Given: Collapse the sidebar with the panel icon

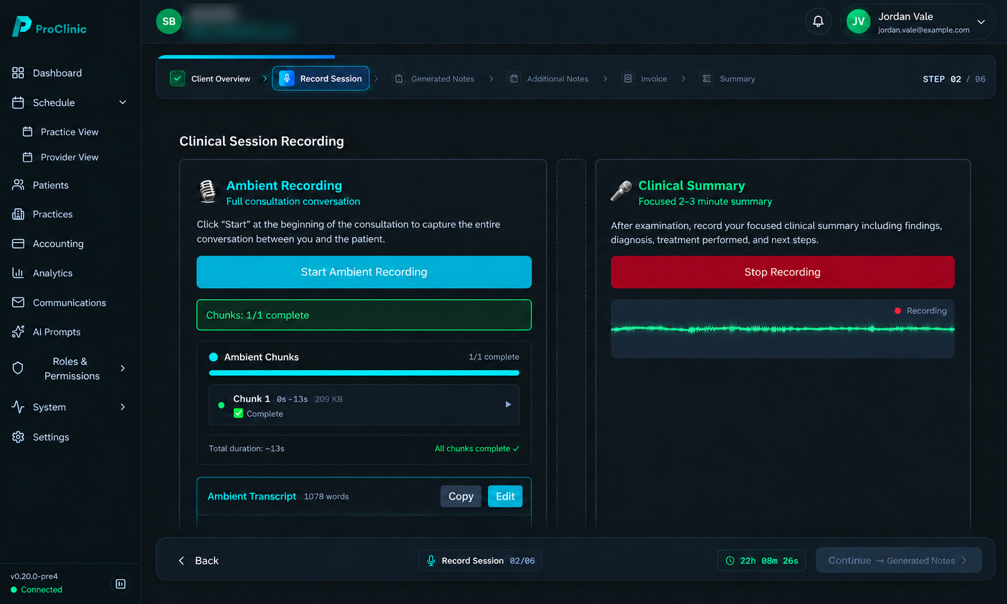Looking at the screenshot, I should click(x=121, y=584).
